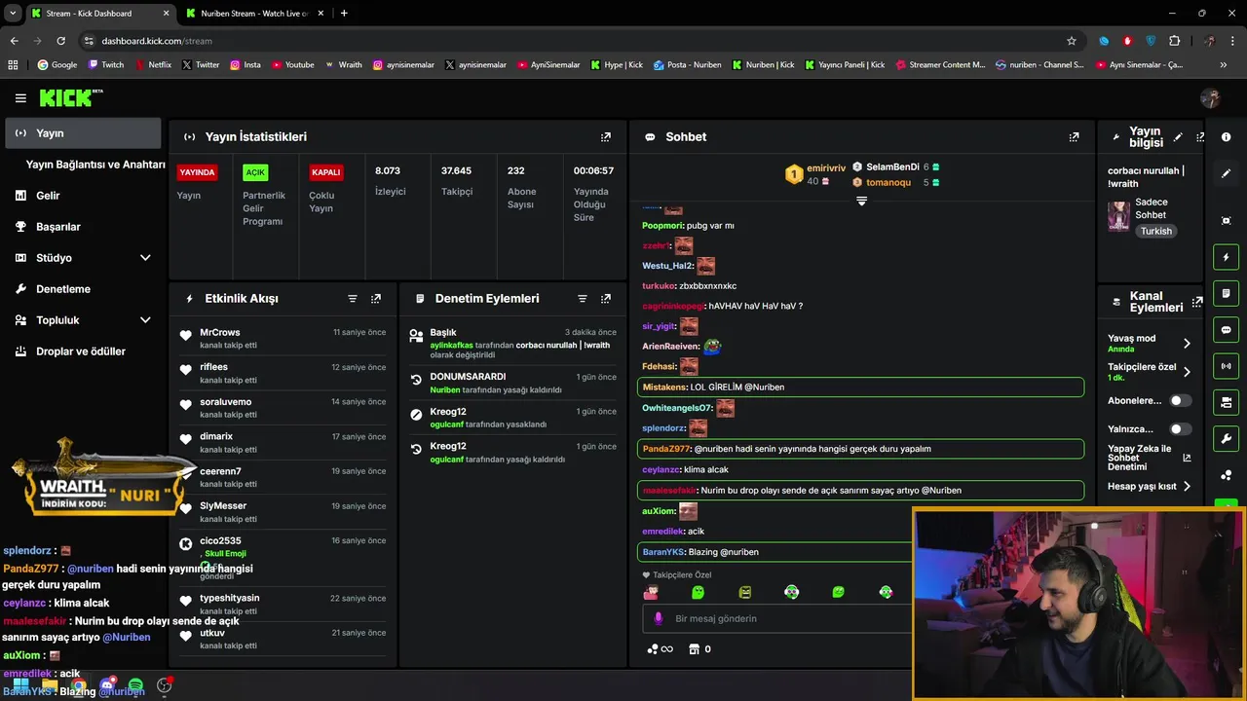Bookmark this page with the star icon
This screenshot has width=1247, height=701.
[x=1072, y=41]
